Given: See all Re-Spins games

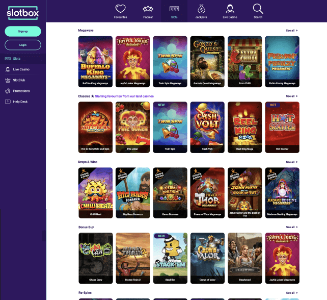Looking at the screenshot, I should [292, 293].
